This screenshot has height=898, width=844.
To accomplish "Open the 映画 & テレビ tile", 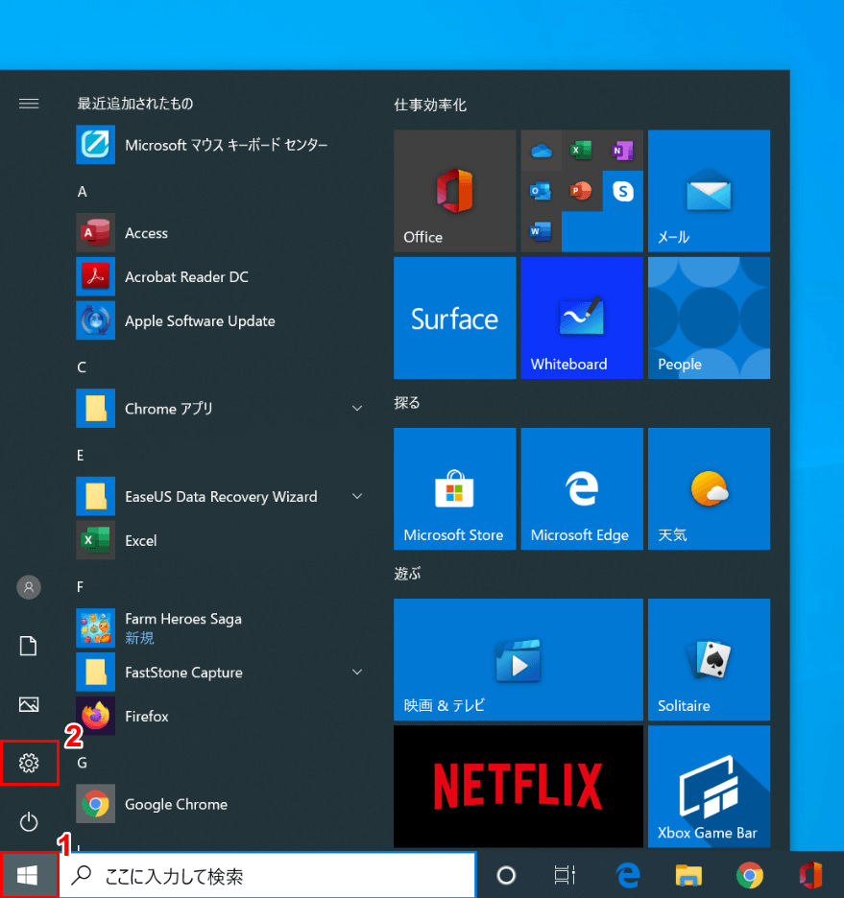I will (518, 659).
